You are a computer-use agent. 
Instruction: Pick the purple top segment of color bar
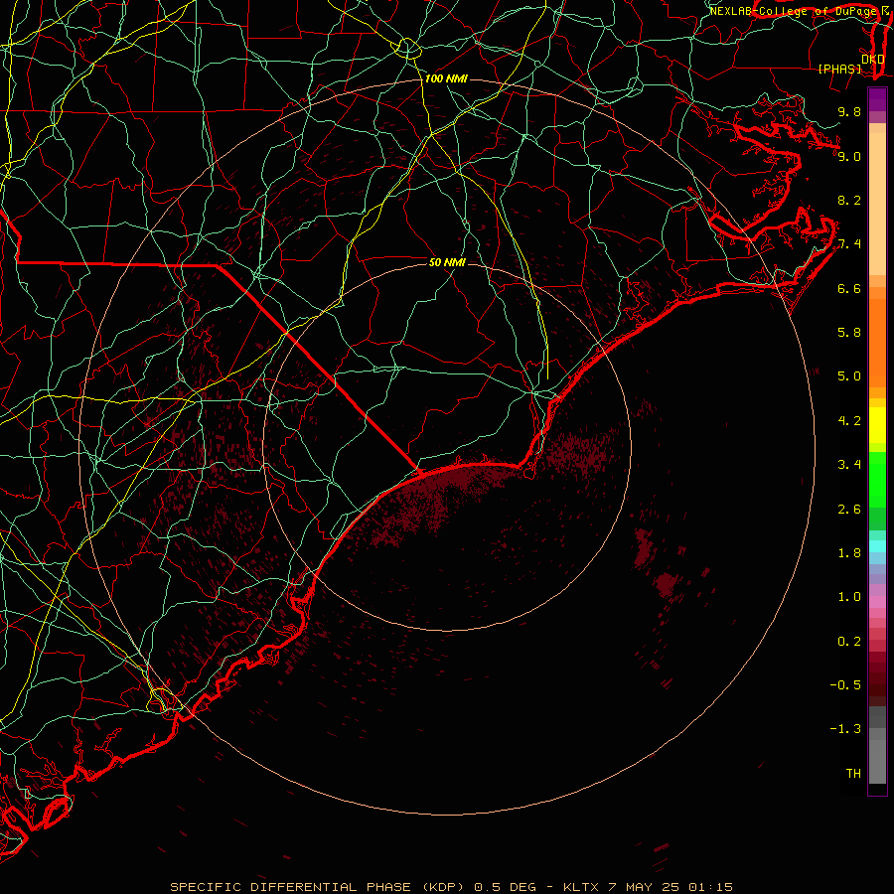pos(877,99)
